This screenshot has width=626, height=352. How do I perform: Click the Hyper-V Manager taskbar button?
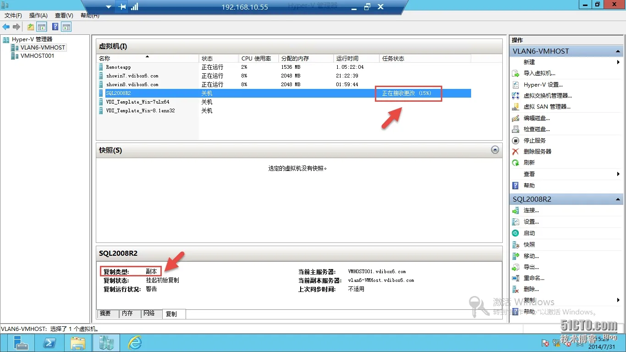coord(106,342)
